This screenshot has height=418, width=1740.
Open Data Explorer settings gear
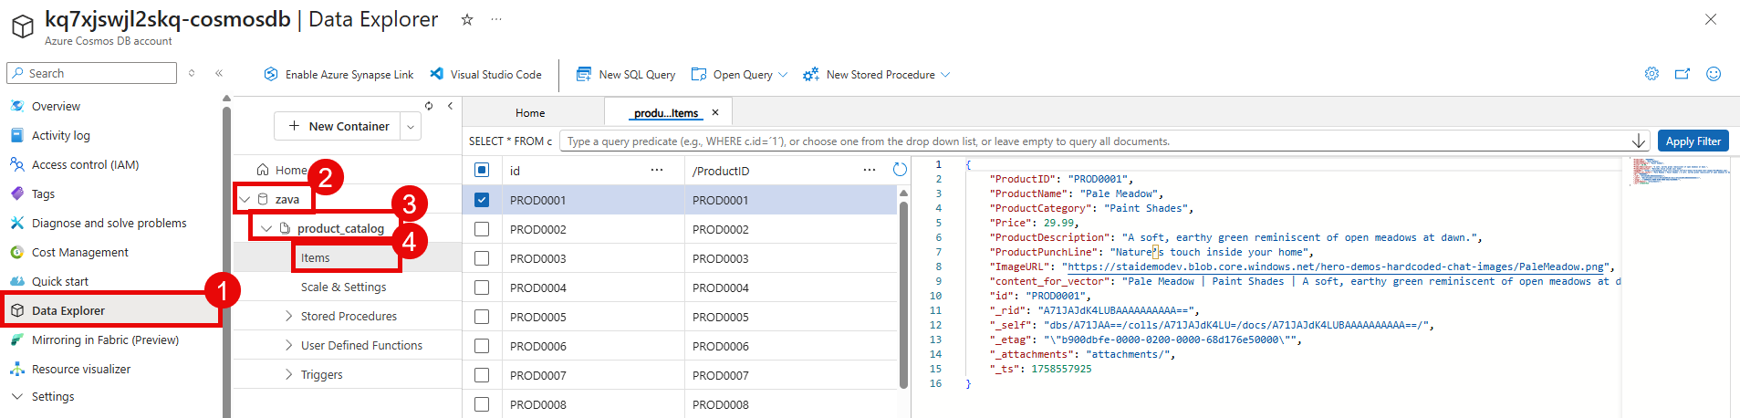pyautogui.click(x=1651, y=74)
